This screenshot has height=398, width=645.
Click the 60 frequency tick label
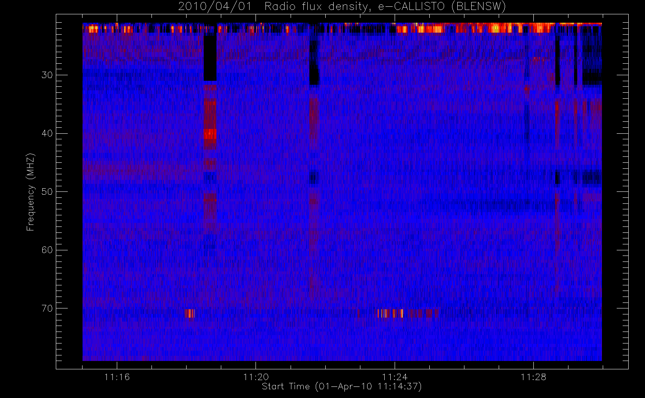click(x=47, y=250)
